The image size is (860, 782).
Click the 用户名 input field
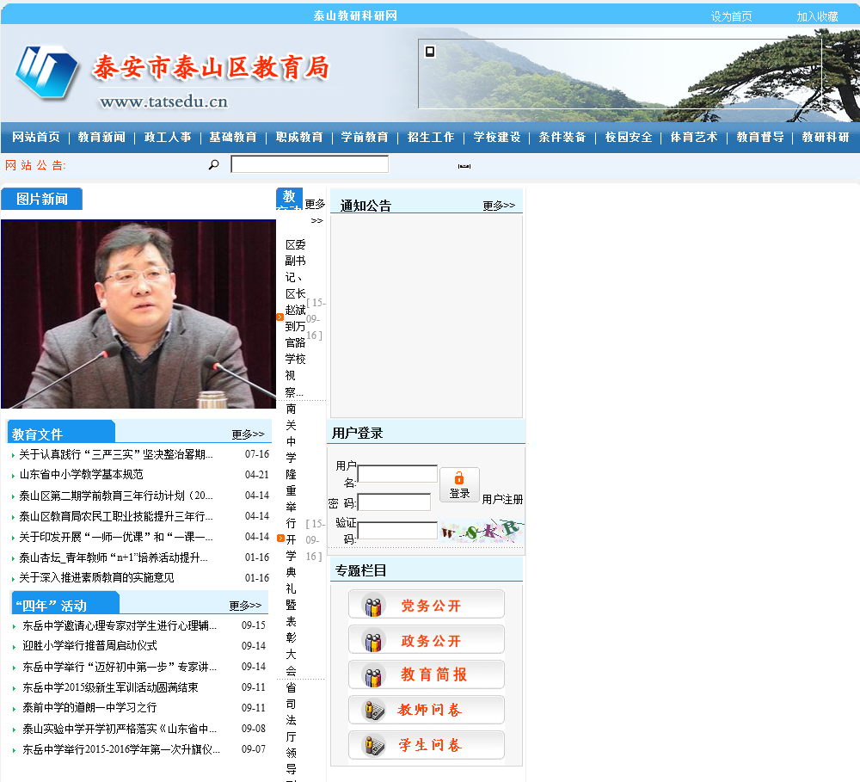[397, 474]
